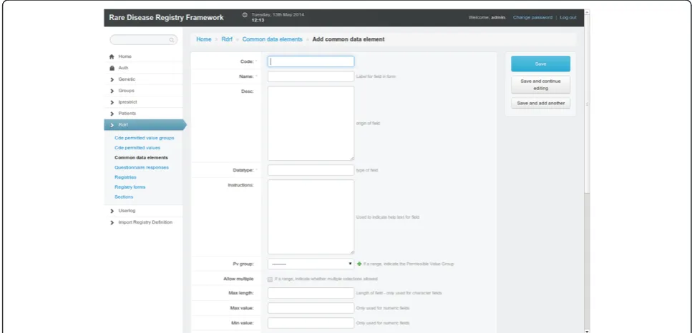The height and width of the screenshot is (333, 692).
Task: Focus the Name input field
Action: pyautogui.click(x=311, y=76)
